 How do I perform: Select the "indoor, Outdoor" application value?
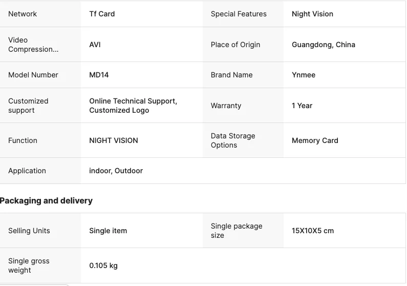coord(116,171)
